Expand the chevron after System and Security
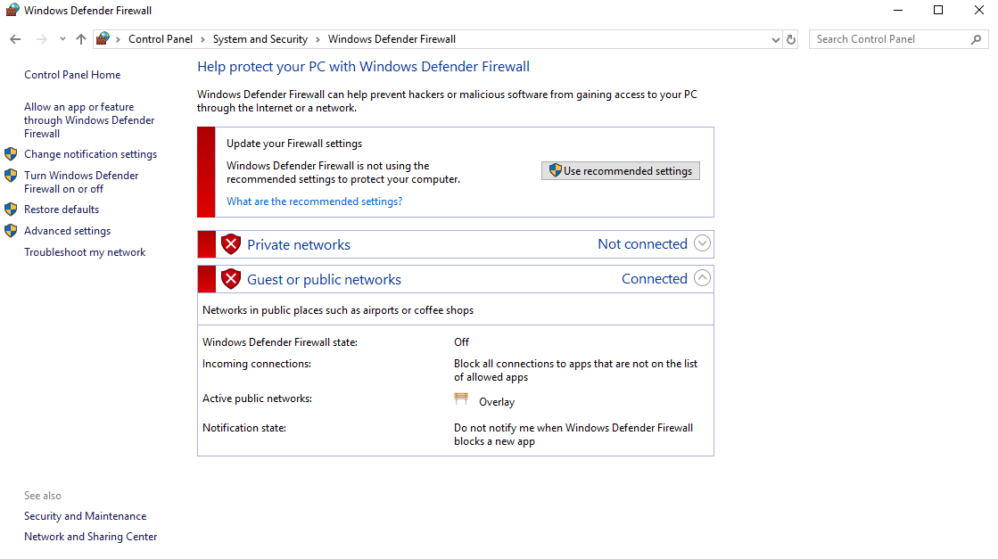Image resolution: width=998 pixels, height=559 pixels. (318, 39)
